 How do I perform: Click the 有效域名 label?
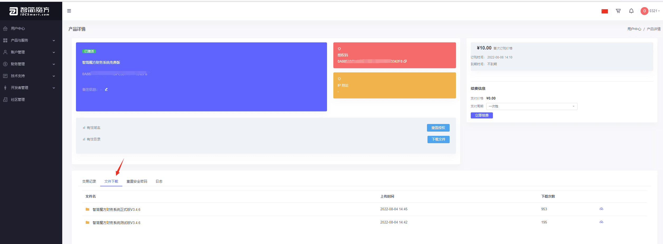point(94,128)
